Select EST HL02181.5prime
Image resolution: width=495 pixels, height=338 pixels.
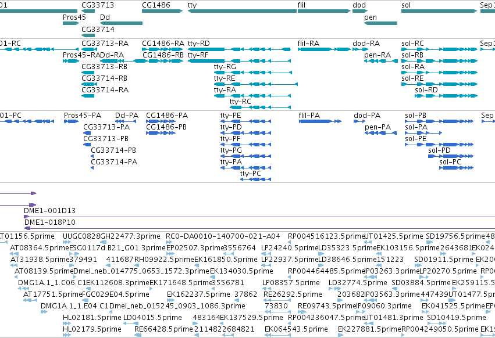[92, 318]
